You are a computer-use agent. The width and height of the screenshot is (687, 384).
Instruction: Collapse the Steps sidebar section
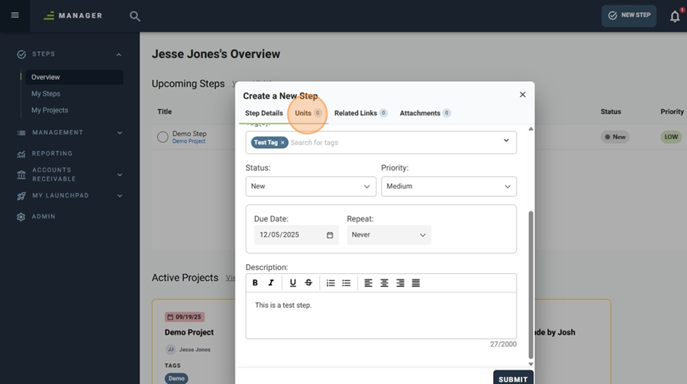[119, 55]
